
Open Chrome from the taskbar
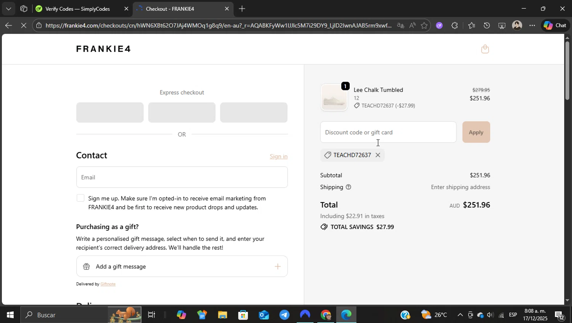tap(325, 315)
